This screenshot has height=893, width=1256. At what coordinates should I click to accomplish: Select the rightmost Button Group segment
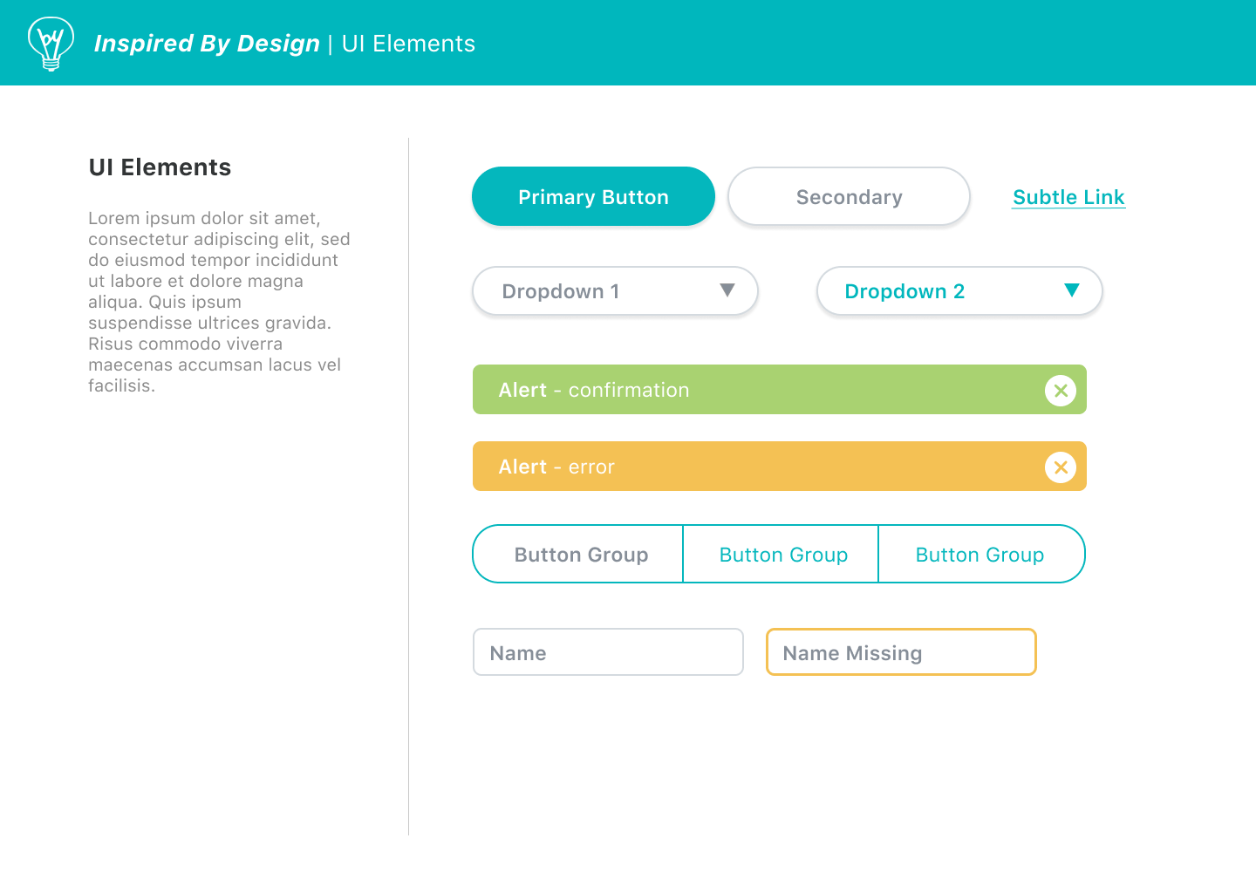[981, 554]
